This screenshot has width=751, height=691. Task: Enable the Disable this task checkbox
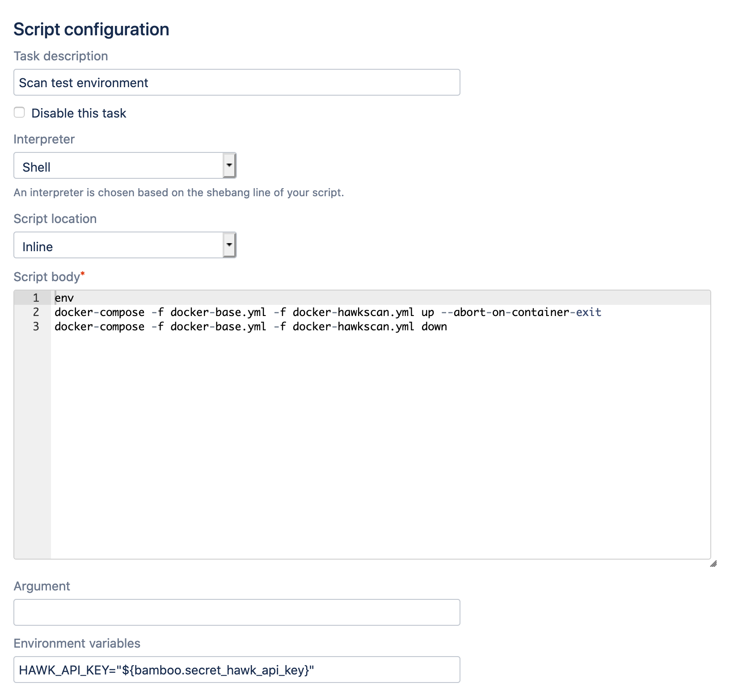(x=19, y=113)
